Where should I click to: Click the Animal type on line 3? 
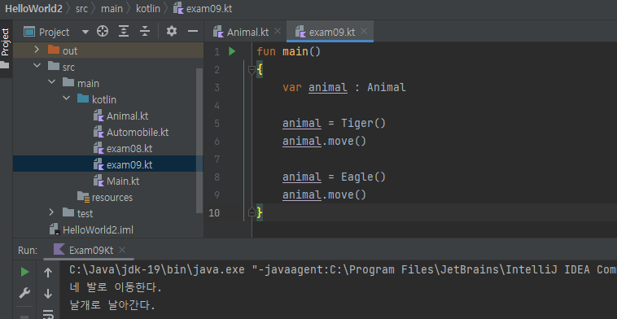(386, 87)
